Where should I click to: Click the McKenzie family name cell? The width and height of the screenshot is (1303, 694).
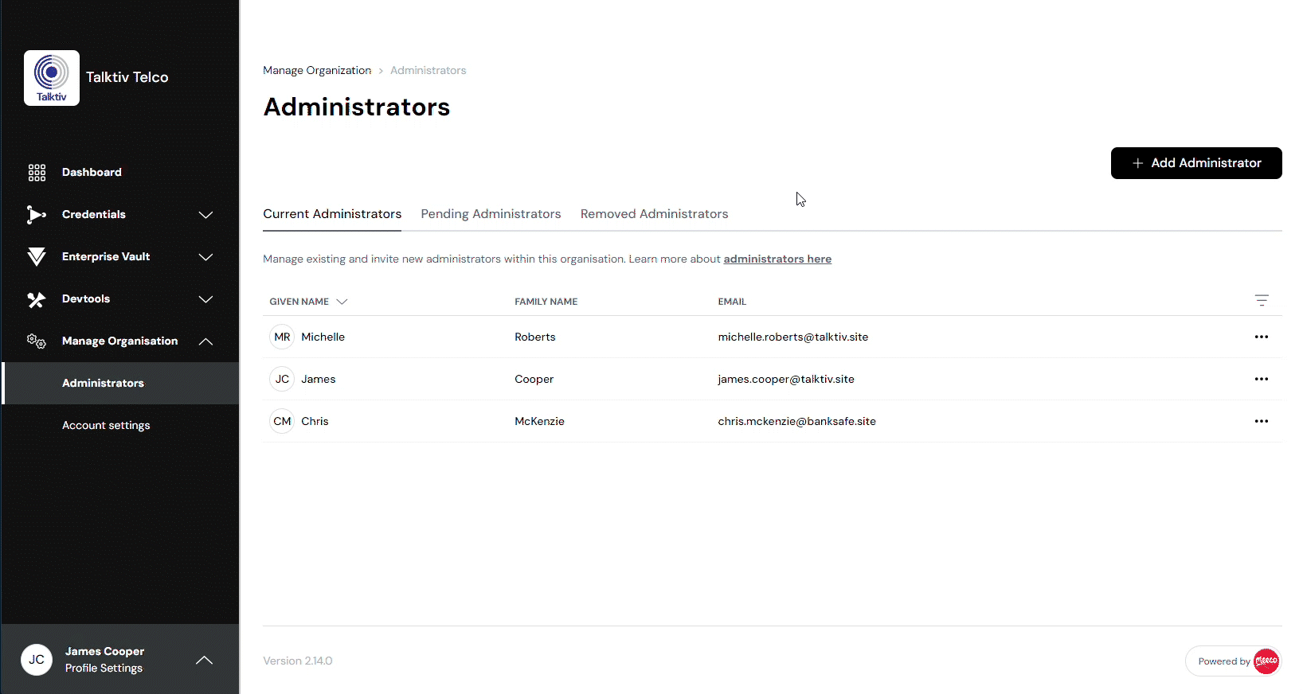coord(539,422)
